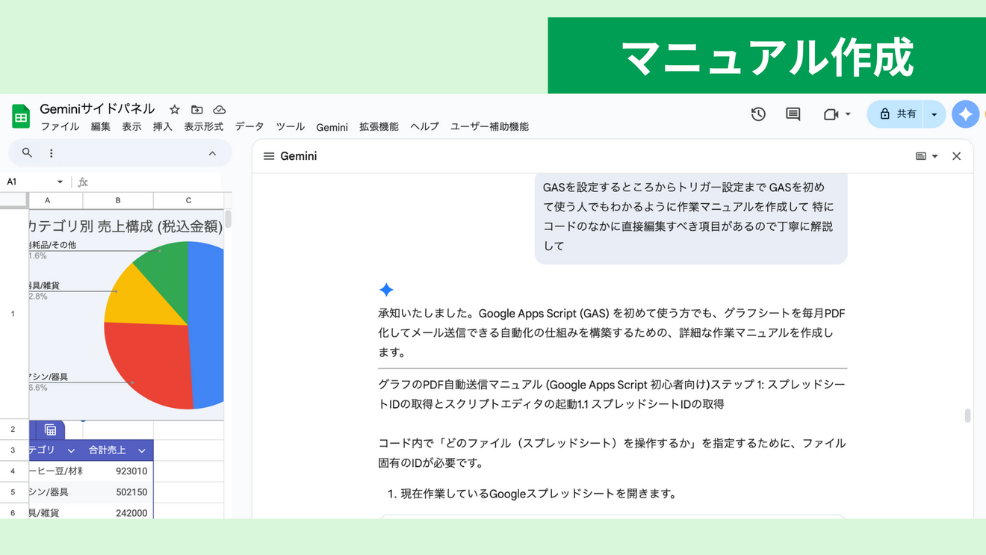This screenshot has height=555, width=986.
Task: Click the move-to-folder icon
Action: [x=197, y=110]
